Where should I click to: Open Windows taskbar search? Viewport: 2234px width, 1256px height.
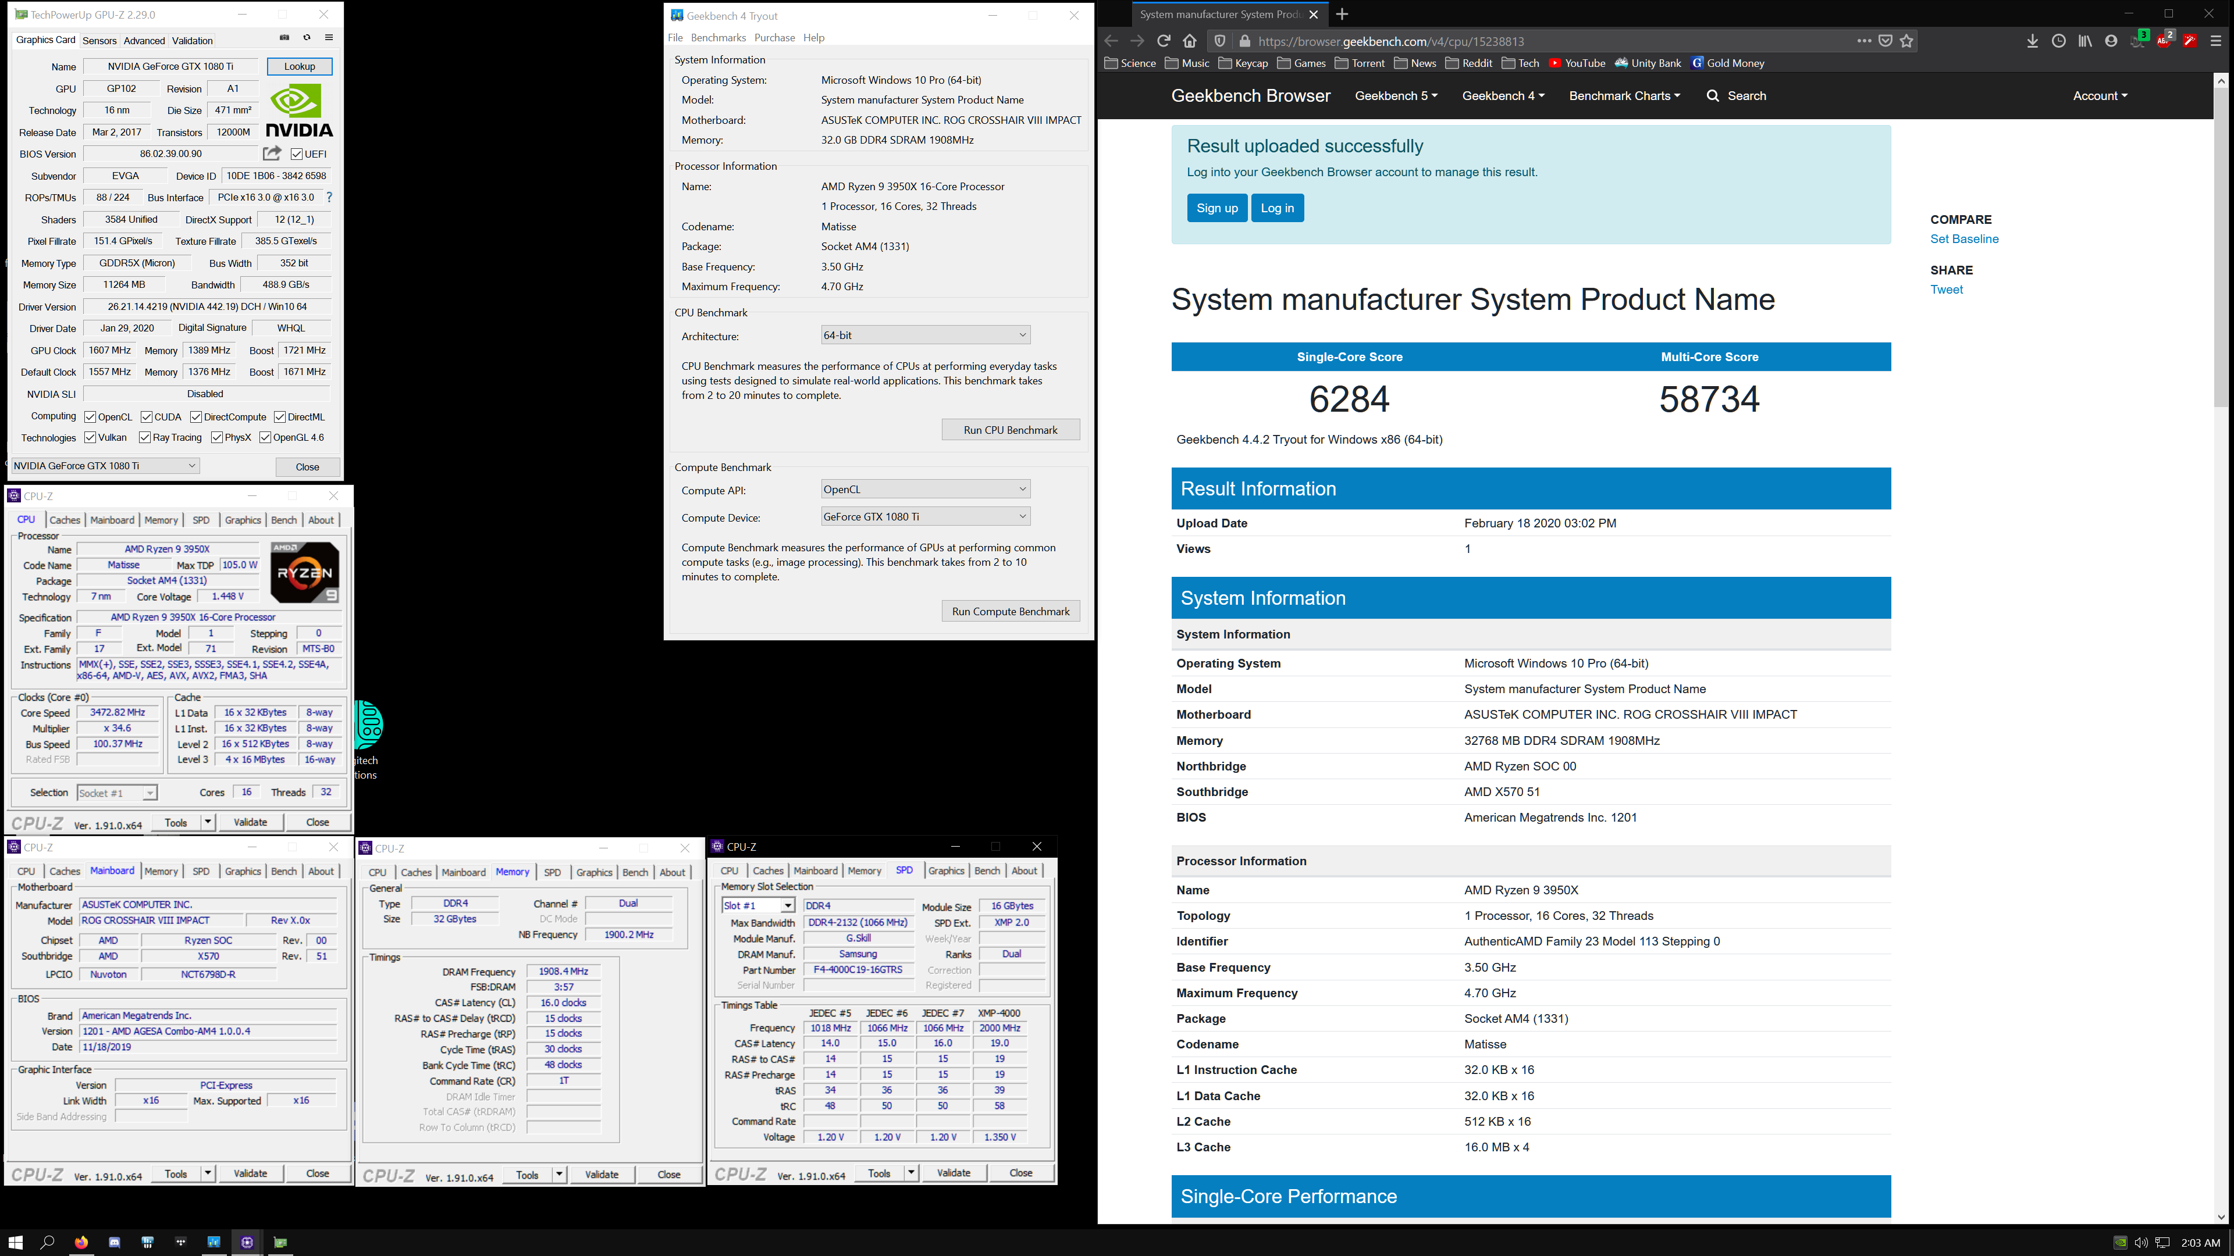(48, 1242)
